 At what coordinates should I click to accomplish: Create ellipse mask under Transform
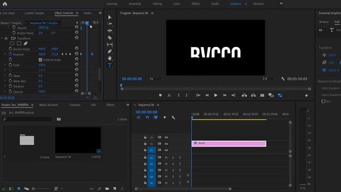coord(12,44)
